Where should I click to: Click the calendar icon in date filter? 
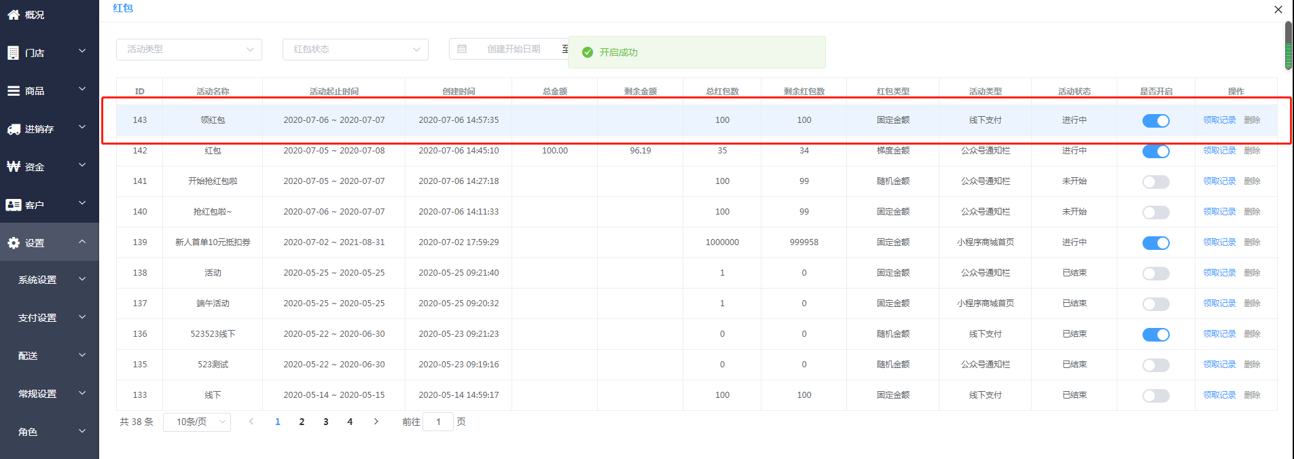[462, 49]
